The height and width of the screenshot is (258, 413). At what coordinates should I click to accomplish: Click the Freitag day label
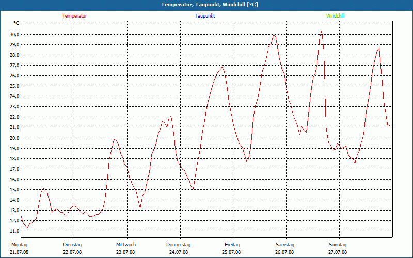(x=232, y=245)
